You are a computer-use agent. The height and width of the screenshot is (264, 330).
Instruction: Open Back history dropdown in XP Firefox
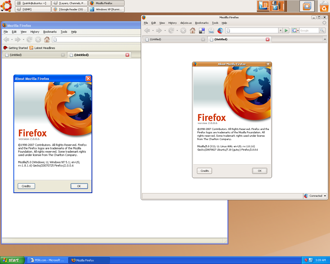pos(12,39)
